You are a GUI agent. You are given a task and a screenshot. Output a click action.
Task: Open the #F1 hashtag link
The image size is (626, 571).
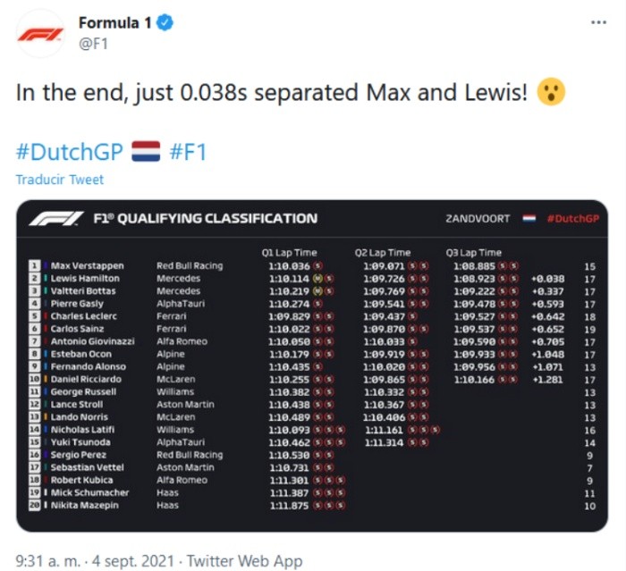pos(188,151)
